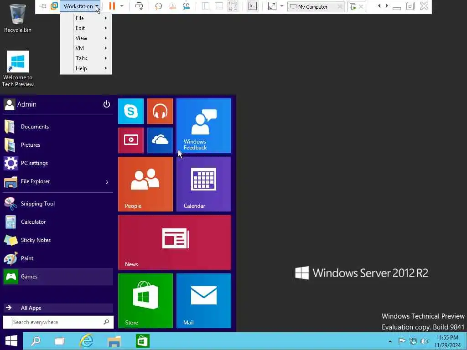The width and height of the screenshot is (467, 350).
Task: Take a snapshot using the clock icon
Action: 158,6
